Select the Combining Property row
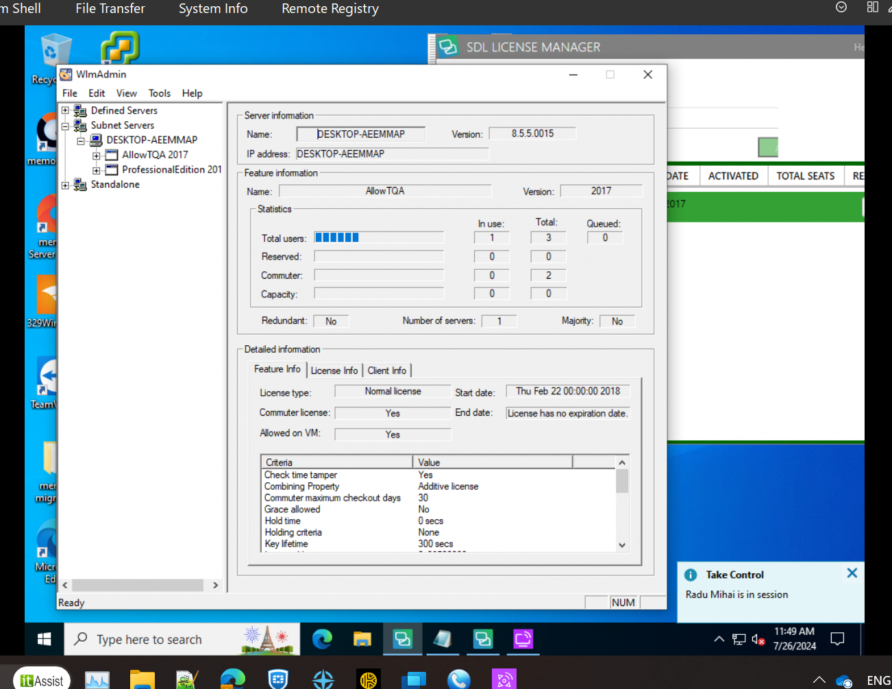 point(438,486)
